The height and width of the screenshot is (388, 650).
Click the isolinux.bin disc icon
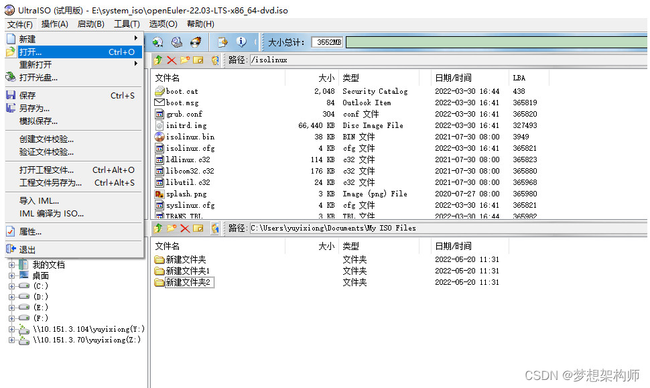tap(159, 137)
